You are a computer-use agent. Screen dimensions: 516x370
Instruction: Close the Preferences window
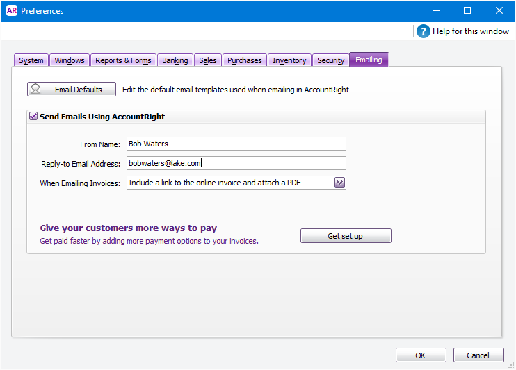click(499, 11)
